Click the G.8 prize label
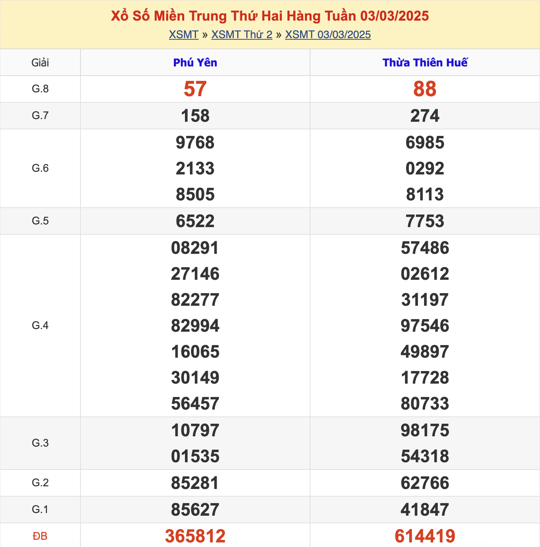 [40, 89]
